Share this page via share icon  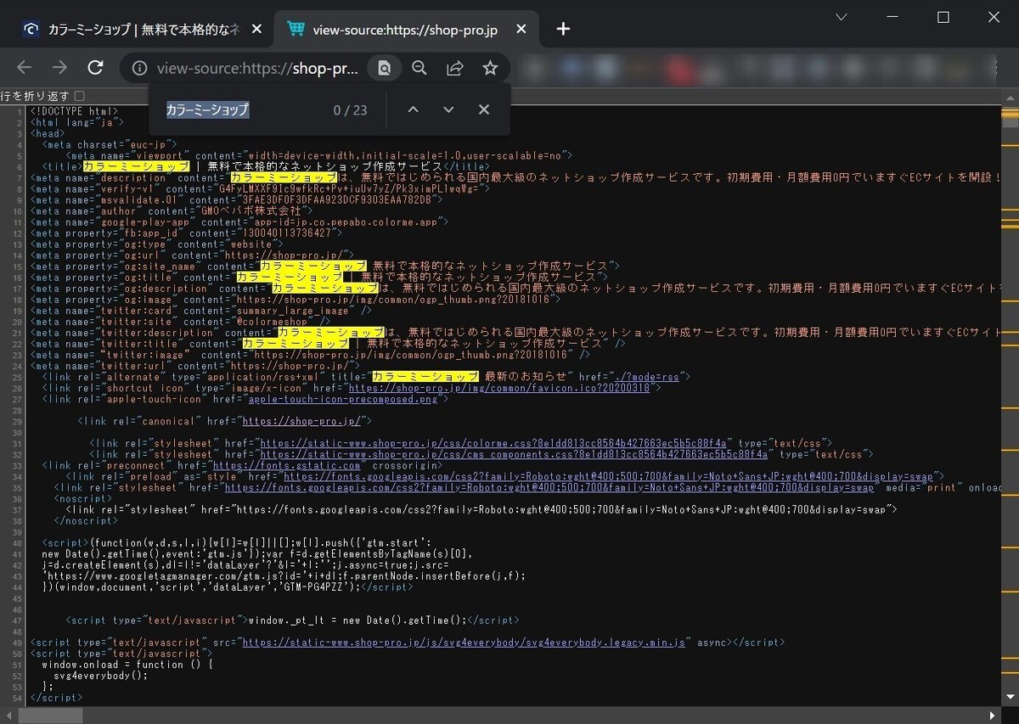[x=455, y=68]
